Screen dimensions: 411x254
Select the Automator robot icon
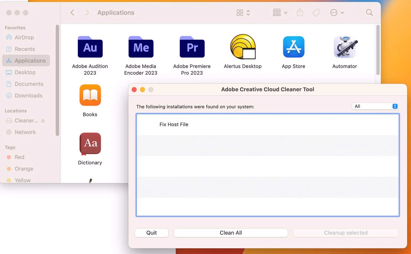tap(345, 47)
